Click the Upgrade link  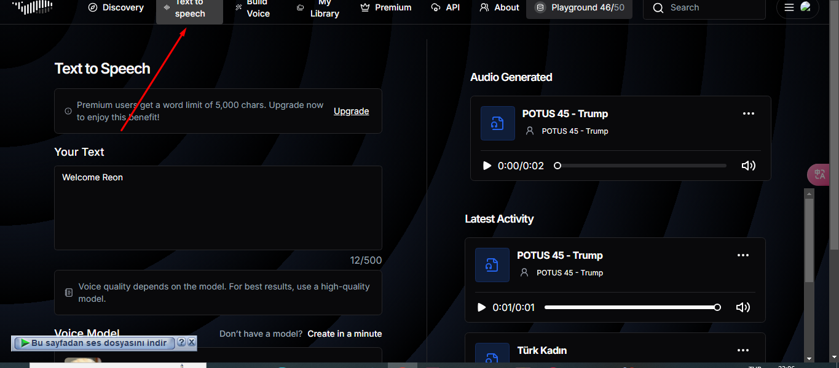[352, 111]
